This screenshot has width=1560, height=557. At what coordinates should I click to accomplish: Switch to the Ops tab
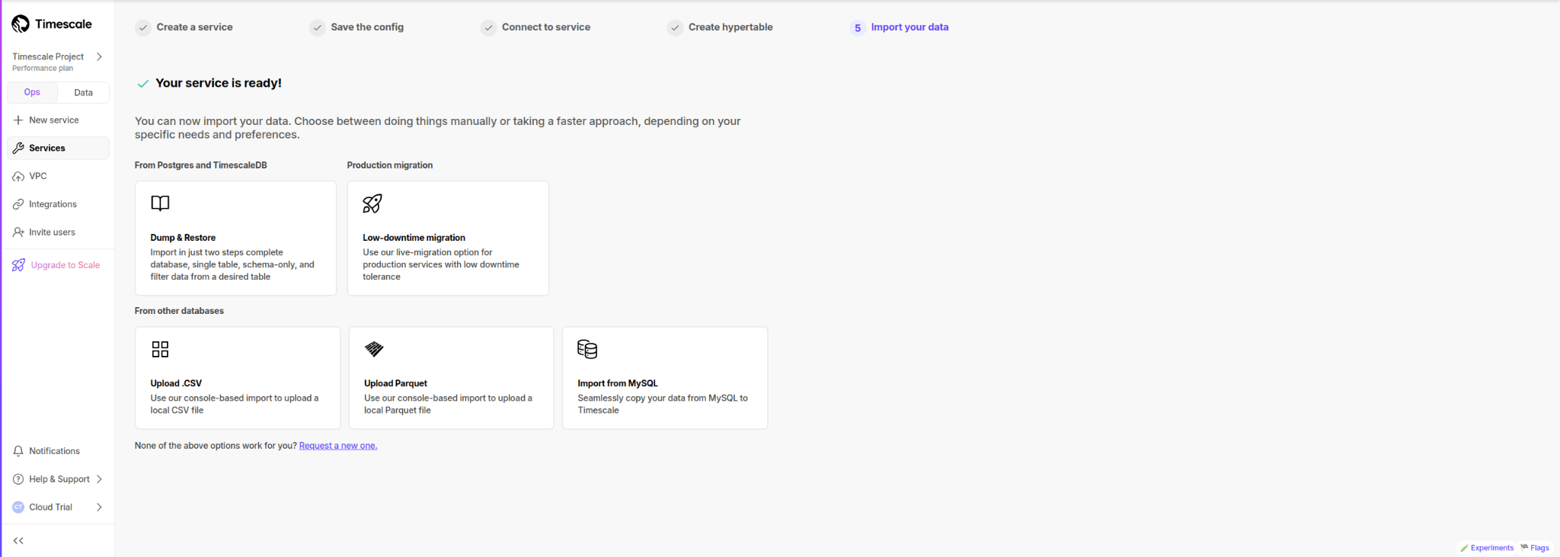coord(32,92)
